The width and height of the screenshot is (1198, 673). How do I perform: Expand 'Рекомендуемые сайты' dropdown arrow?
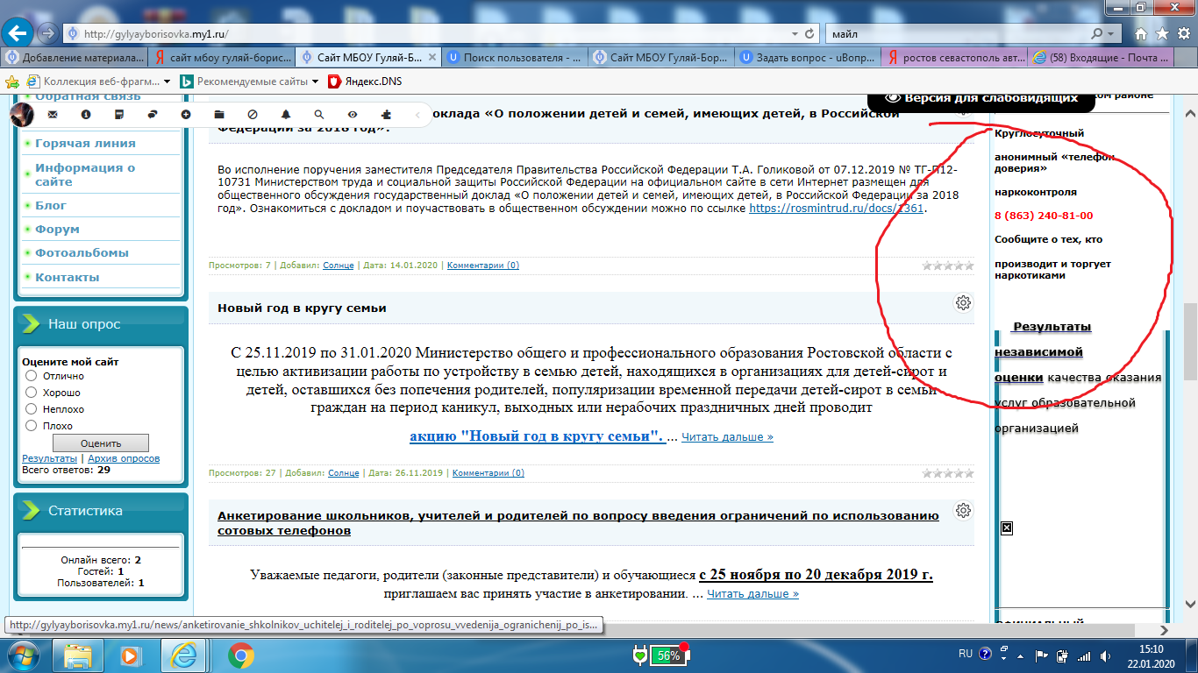tap(315, 81)
